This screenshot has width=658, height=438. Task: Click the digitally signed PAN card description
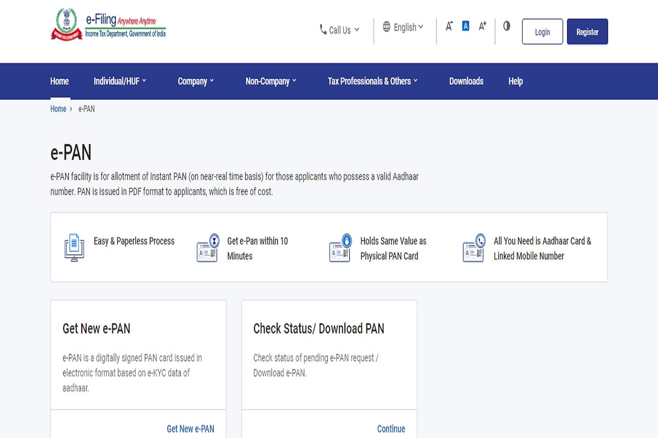[x=132, y=373]
